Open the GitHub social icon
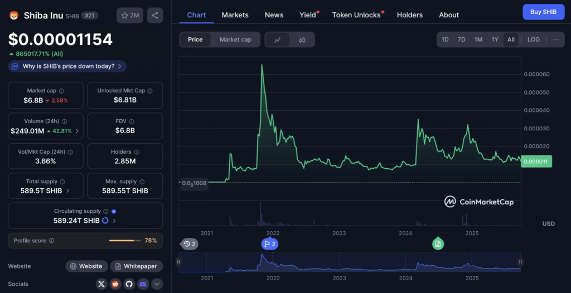 point(129,284)
